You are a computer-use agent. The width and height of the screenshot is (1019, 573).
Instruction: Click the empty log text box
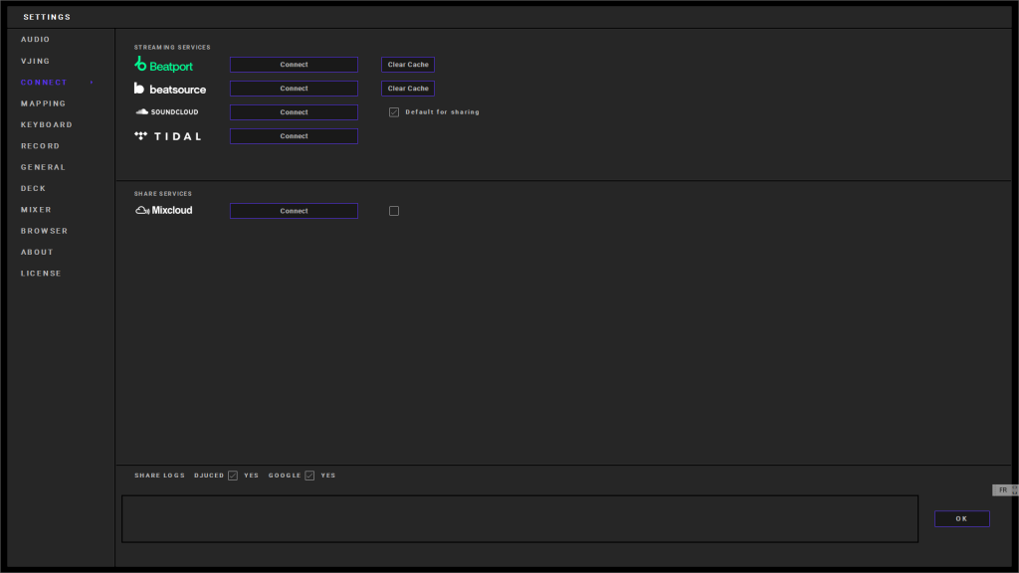pyautogui.click(x=519, y=519)
